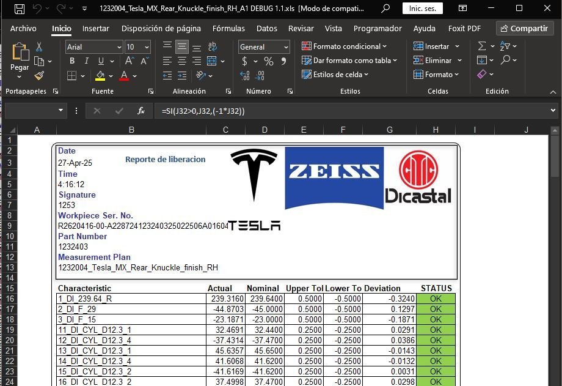Increase the indent

click(x=182, y=76)
